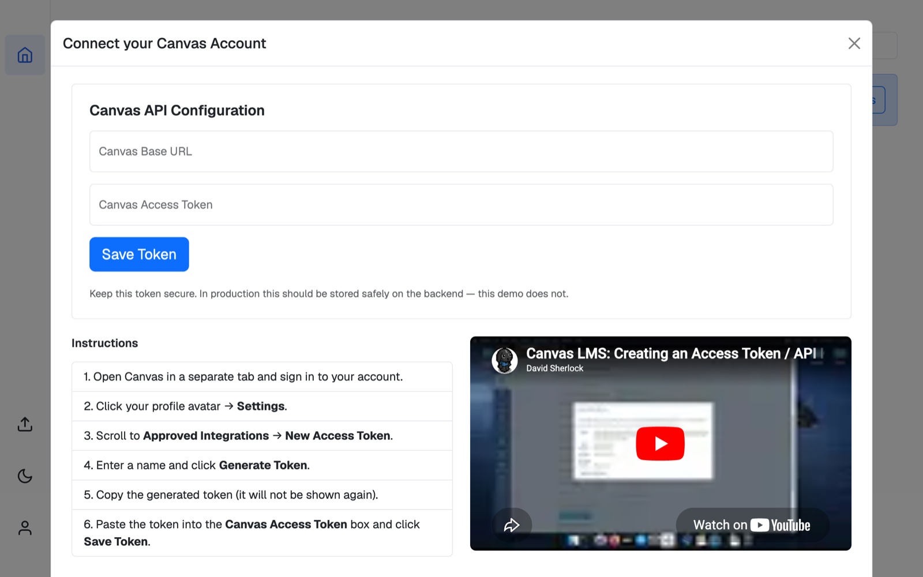Close the Connect your Canvas Account dialog

tap(854, 43)
